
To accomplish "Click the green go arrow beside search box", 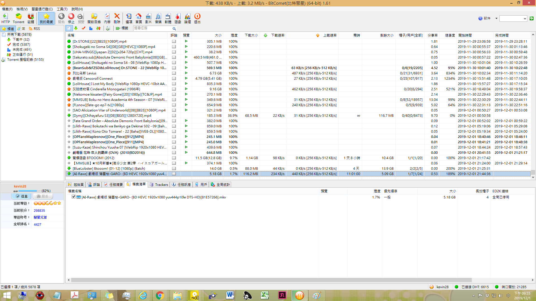I will pyautogui.click(x=532, y=18).
